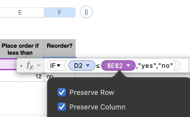Uncheck the Preserve Row checkbox
The width and height of the screenshot is (190, 117).
coord(62,93)
